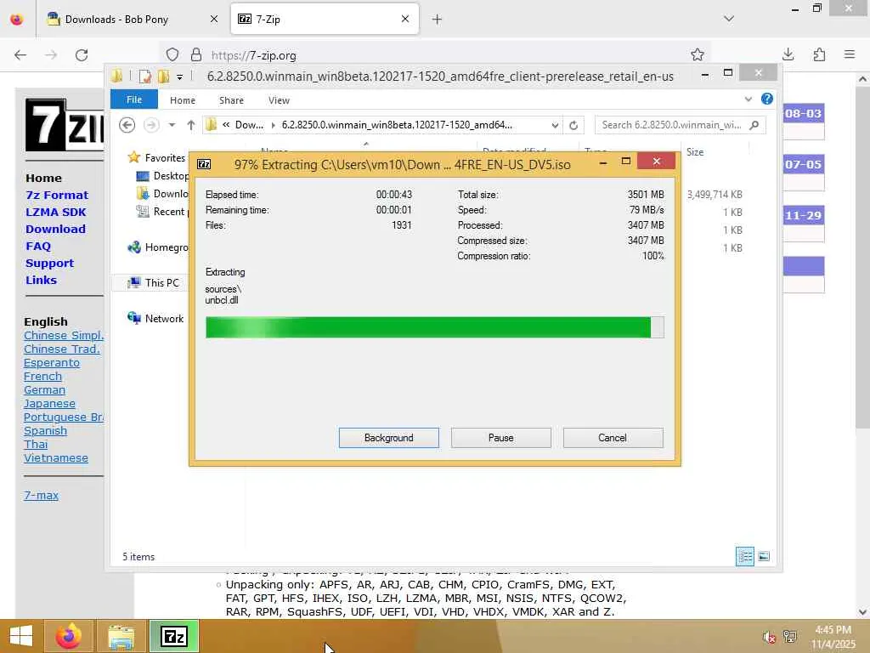Switch Explorer to large icons view
Image resolution: width=870 pixels, height=653 pixels.
764,556
